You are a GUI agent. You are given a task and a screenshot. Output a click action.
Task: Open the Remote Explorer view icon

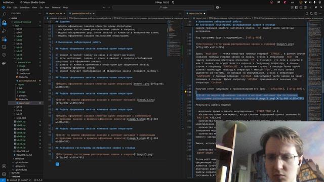pos(4,47)
